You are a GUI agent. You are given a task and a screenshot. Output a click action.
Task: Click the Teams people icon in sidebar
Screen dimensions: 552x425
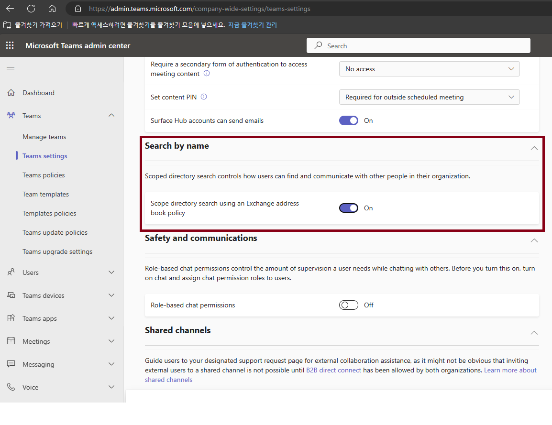(x=11, y=115)
